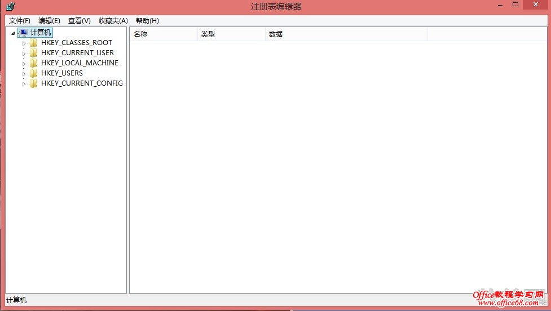Select the HKEY_CURRENT_USER key label

click(78, 53)
